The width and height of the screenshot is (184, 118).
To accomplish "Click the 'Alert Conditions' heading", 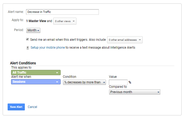I will pyautogui.click(x=23, y=63).
